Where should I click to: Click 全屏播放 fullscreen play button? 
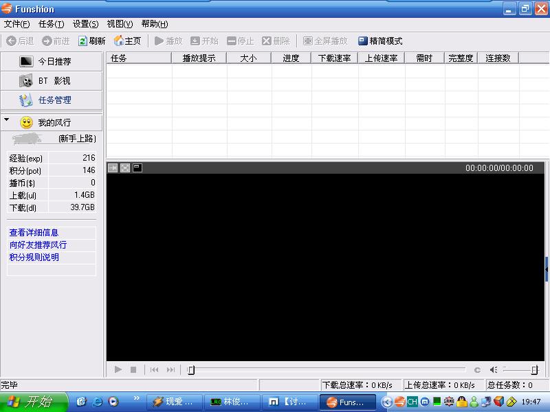(x=325, y=41)
